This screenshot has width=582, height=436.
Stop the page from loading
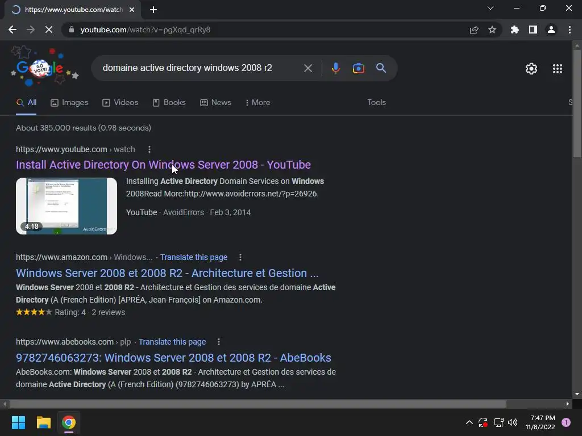49,30
